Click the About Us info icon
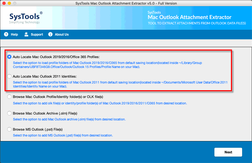Screen dimensions: 252x163 (x=50, y=34)
